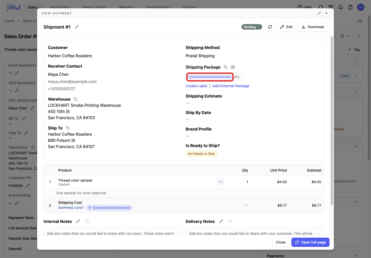Edit Customer PO PO9999 pencil icon
Image resolution: width=371 pixels, height=258 pixels.
[x=28, y=186]
